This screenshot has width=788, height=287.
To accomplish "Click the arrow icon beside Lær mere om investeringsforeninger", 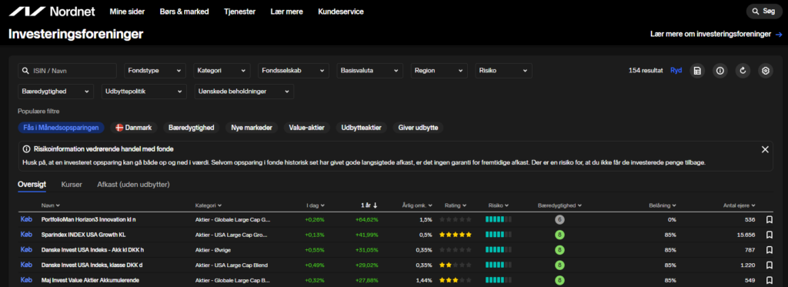I will pos(779,34).
